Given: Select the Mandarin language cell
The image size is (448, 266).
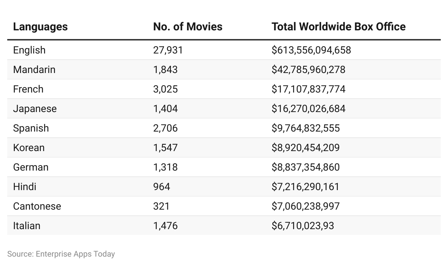Looking at the screenshot, I should (x=34, y=69).
